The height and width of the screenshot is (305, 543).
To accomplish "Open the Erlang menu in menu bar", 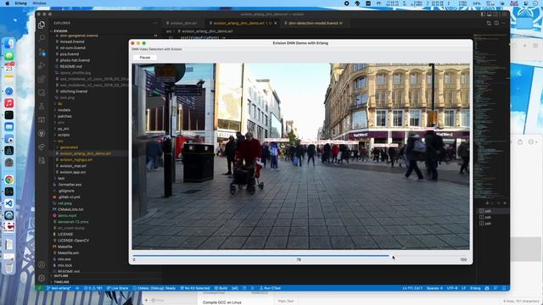I will (20, 3).
